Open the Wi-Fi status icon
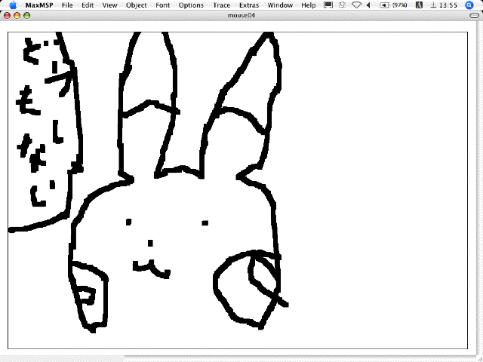 tap(356, 5)
